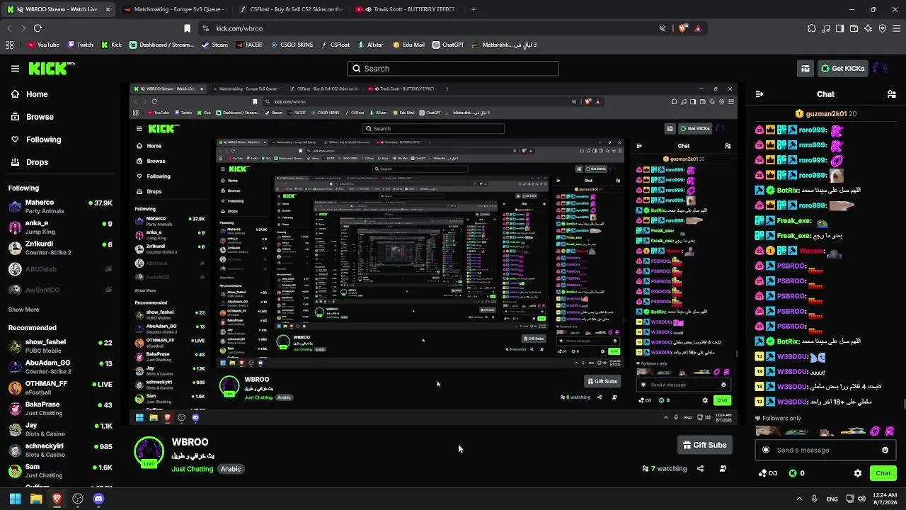This screenshot has width=906, height=510.
Task: Open the emoji picker in chat
Action: pyautogui.click(x=885, y=450)
